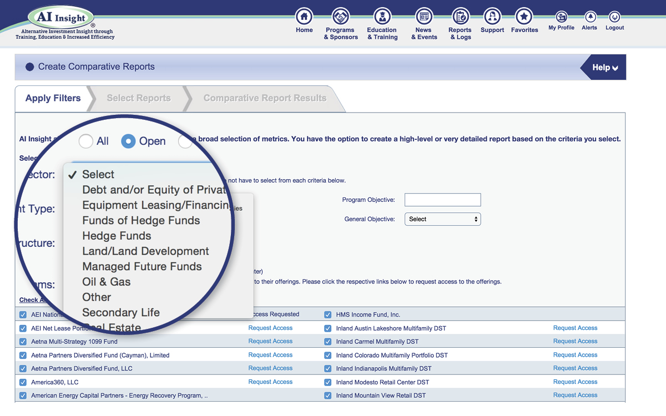This screenshot has width=666, height=416.
Task: Toggle Inland Colorado Multifamily Portfolio DST checkbox
Action: click(x=328, y=355)
